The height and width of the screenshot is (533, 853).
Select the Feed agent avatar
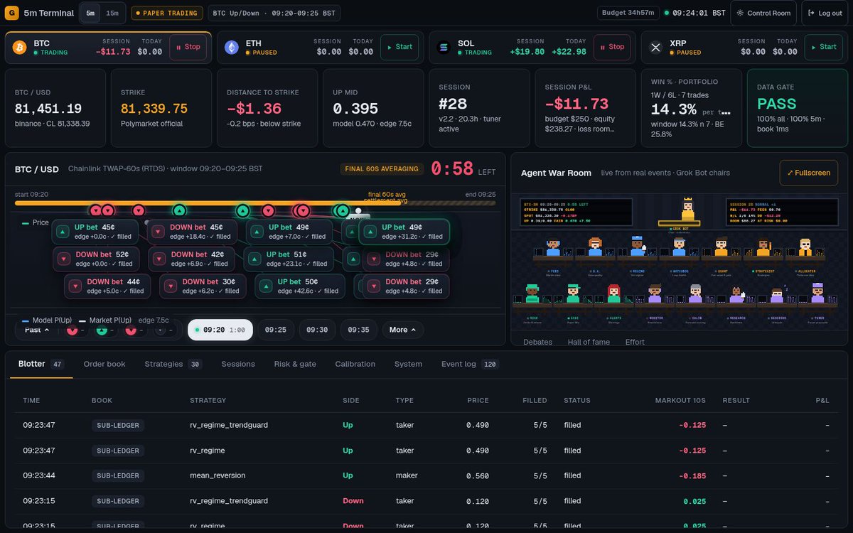coord(554,247)
